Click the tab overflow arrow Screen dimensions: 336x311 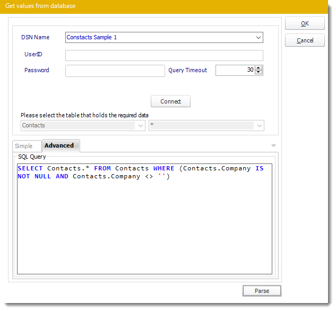273,145
